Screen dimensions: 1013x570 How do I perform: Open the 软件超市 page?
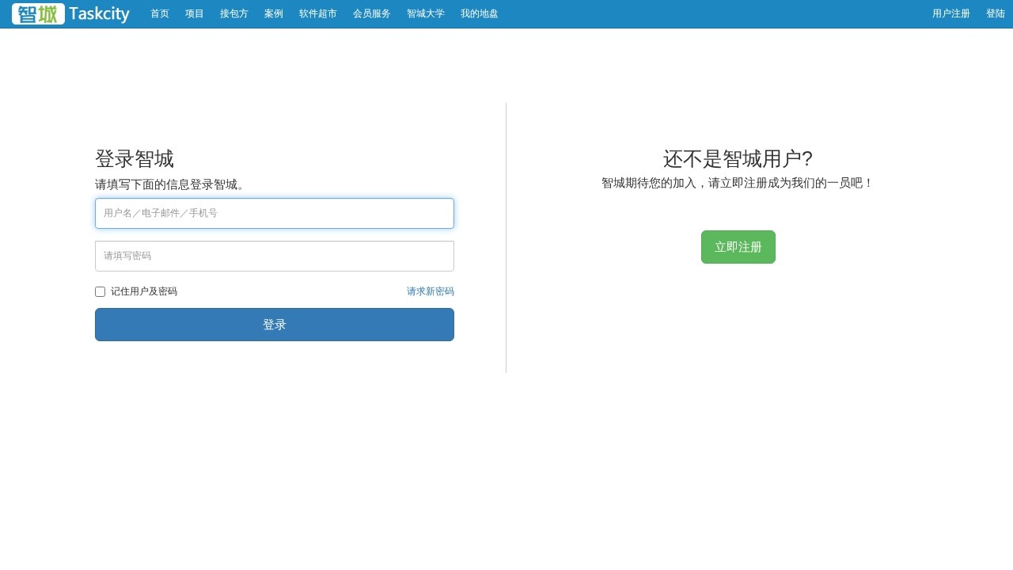pyautogui.click(x=318, y=13)
